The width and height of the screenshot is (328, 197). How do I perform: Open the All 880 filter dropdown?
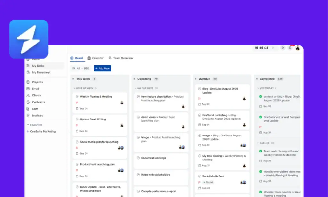(x=81, y=68)
